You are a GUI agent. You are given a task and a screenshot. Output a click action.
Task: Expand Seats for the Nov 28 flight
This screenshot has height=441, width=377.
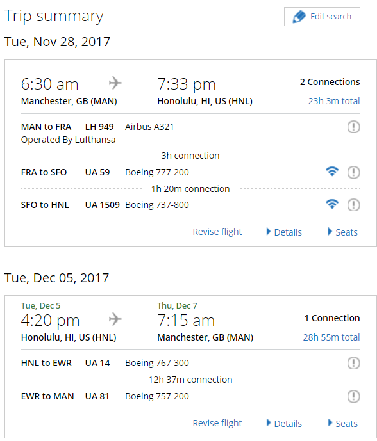click(x=343, y=232)
